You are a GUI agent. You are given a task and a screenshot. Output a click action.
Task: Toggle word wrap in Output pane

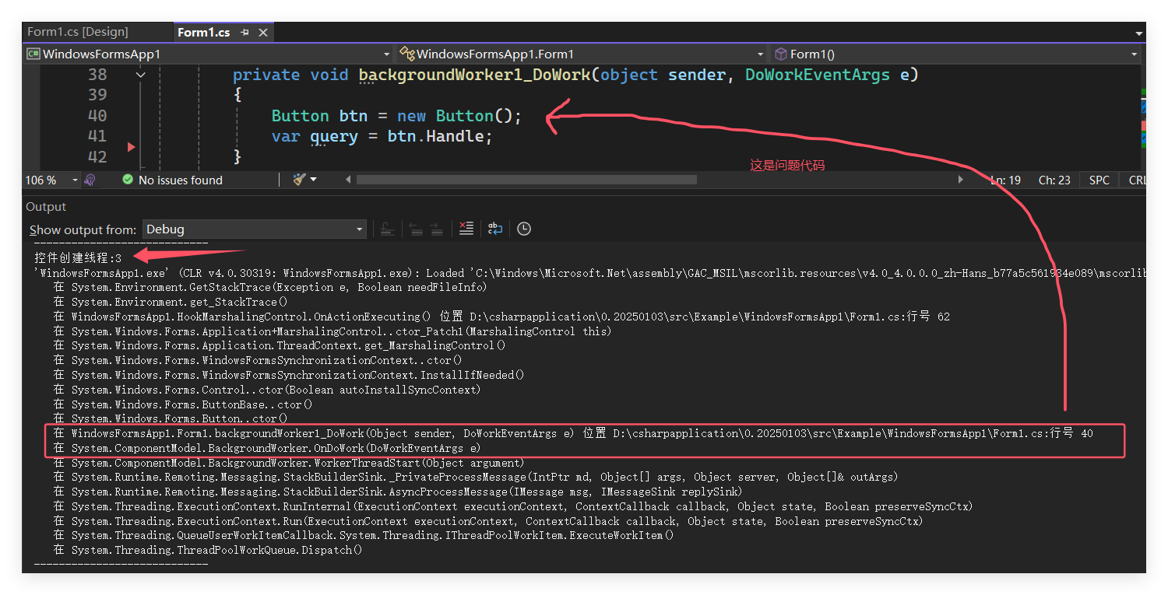tap(495, 229)
